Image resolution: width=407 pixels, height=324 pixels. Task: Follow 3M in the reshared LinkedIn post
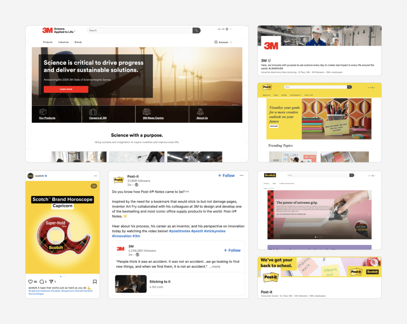[232, 251]
